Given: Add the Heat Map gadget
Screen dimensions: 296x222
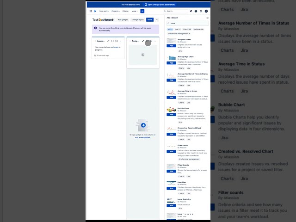Looking at the screenshot, I should point(172,188).
